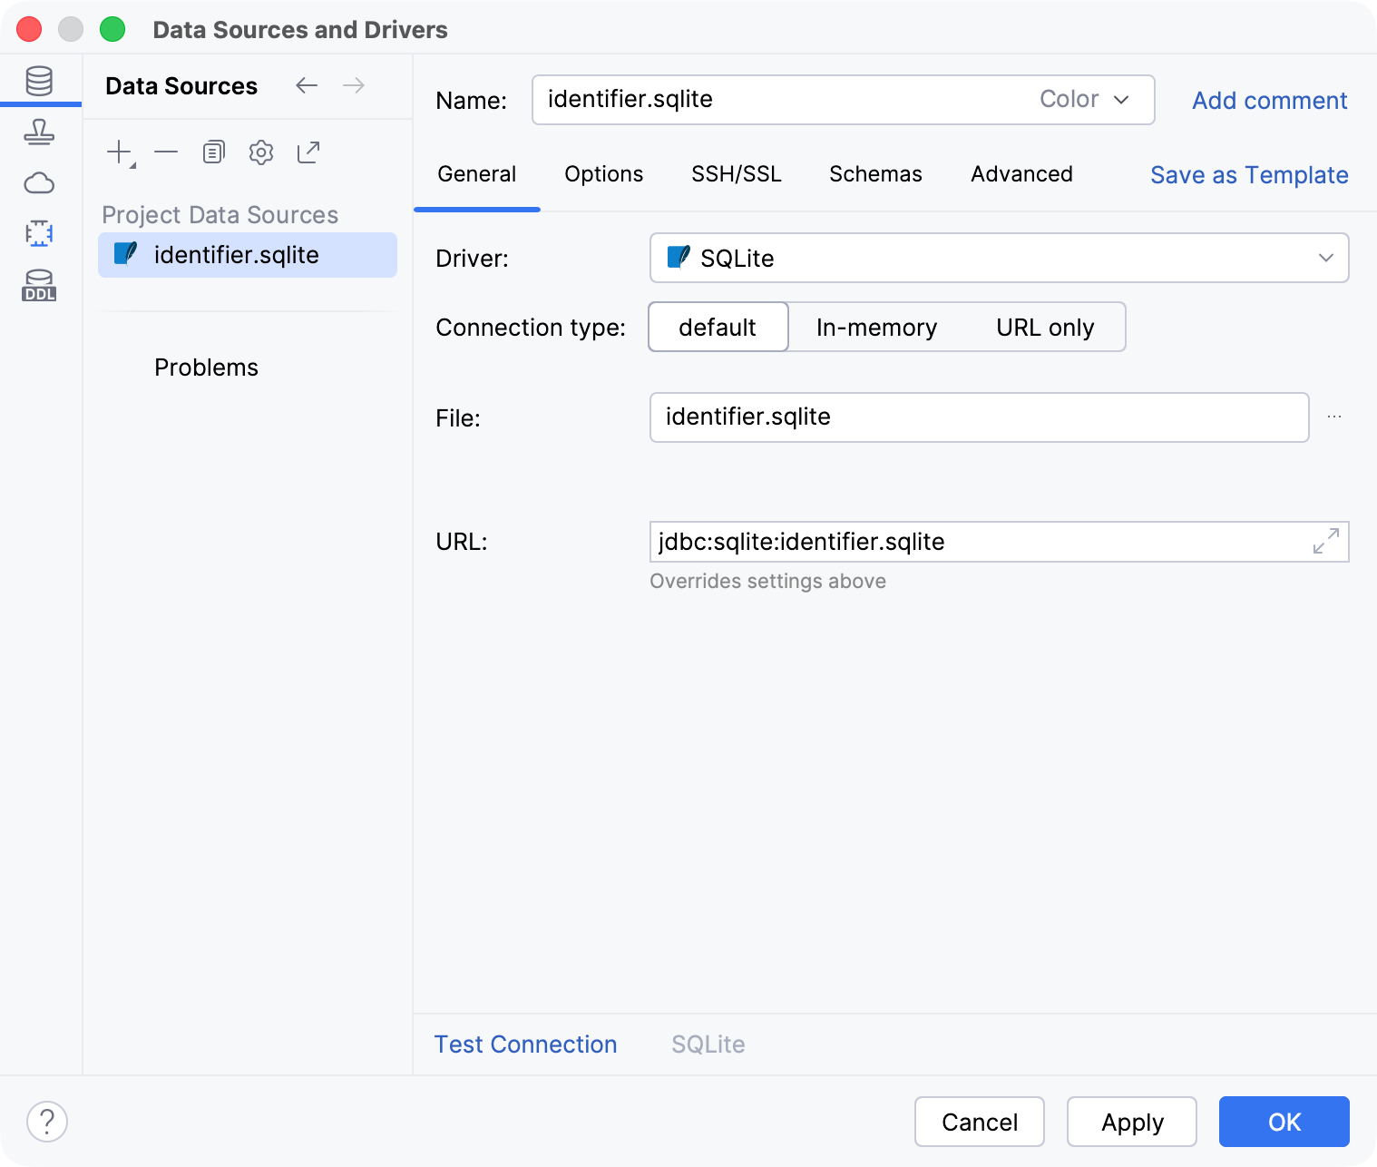Open help with the question mark button

(x=47, y=1122)
